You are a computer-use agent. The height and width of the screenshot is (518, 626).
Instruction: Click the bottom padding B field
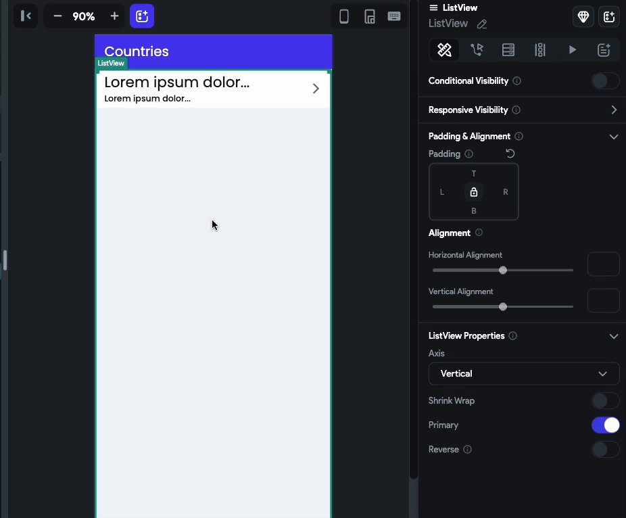pos(473,211)
